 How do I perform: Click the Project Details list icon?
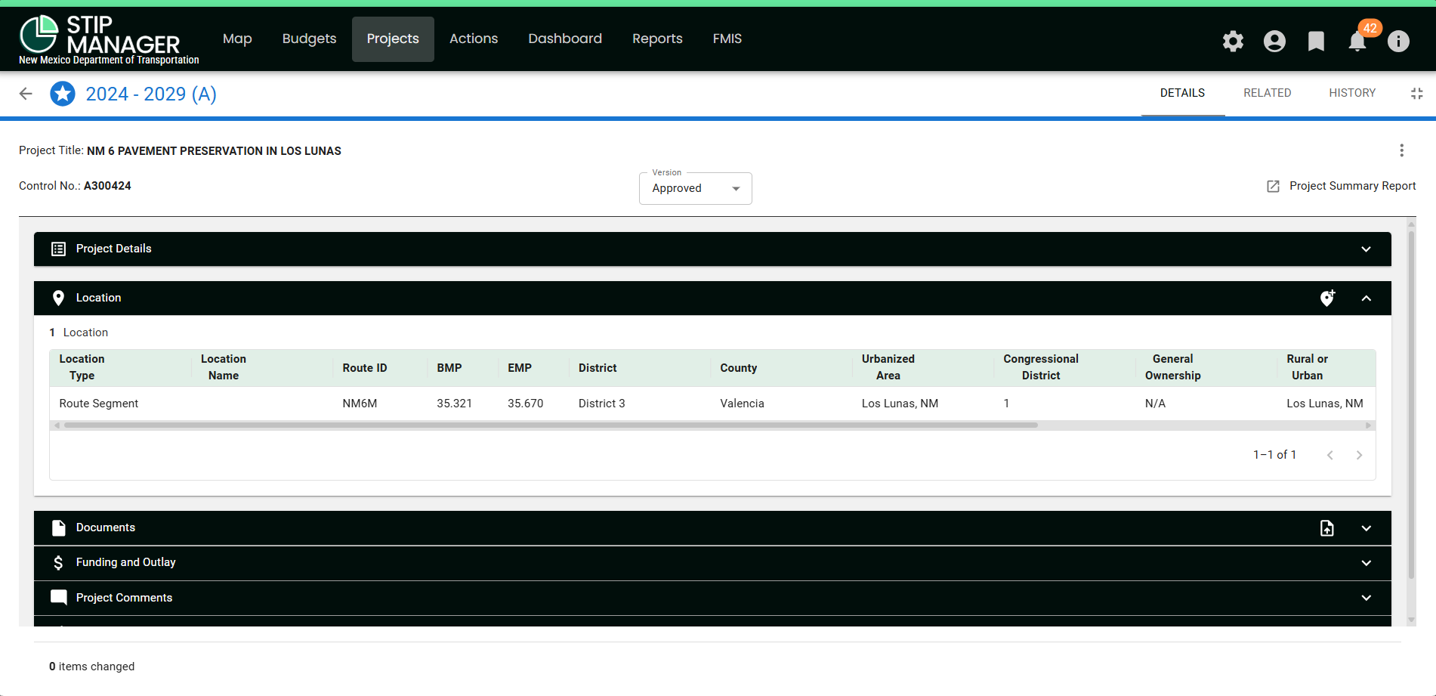coord(58,249)
